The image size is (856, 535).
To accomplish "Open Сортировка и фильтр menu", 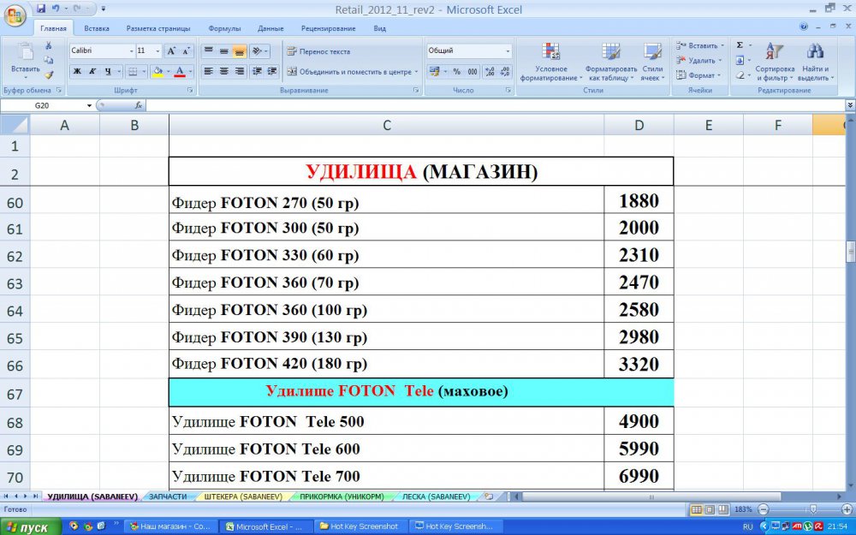I will (775, 62).
